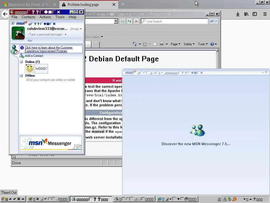Image resolution: width=270 pixels, height=203 pixels.
Task: Click the user display picture in Messenger
Action: click(18, 33)
